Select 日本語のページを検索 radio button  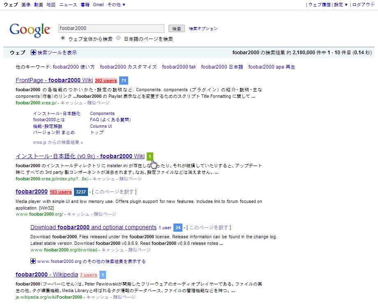click(118, 38)
